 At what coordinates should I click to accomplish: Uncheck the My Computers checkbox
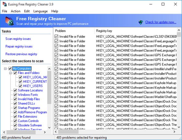[10, 68]
